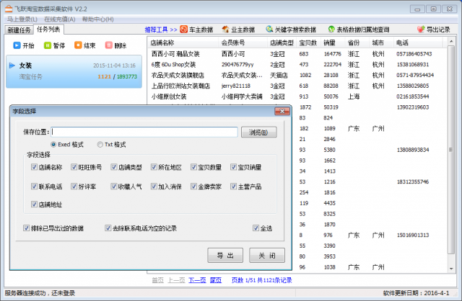Viewport: 462px width, 301px height.
Task: Go to last page (尾页) link
Action: [x=216, y=280]
